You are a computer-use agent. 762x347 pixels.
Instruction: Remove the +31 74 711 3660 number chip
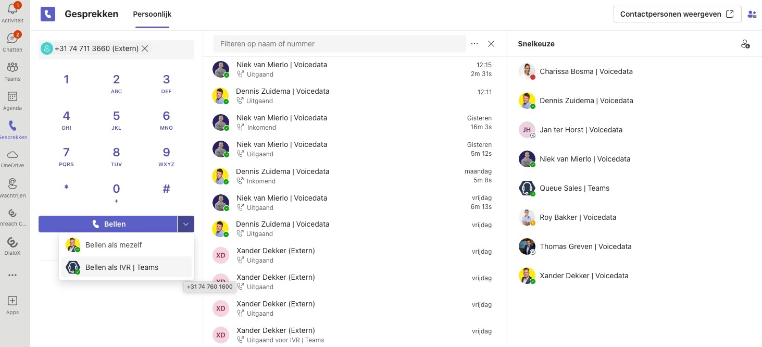click(x=145, y=48)
